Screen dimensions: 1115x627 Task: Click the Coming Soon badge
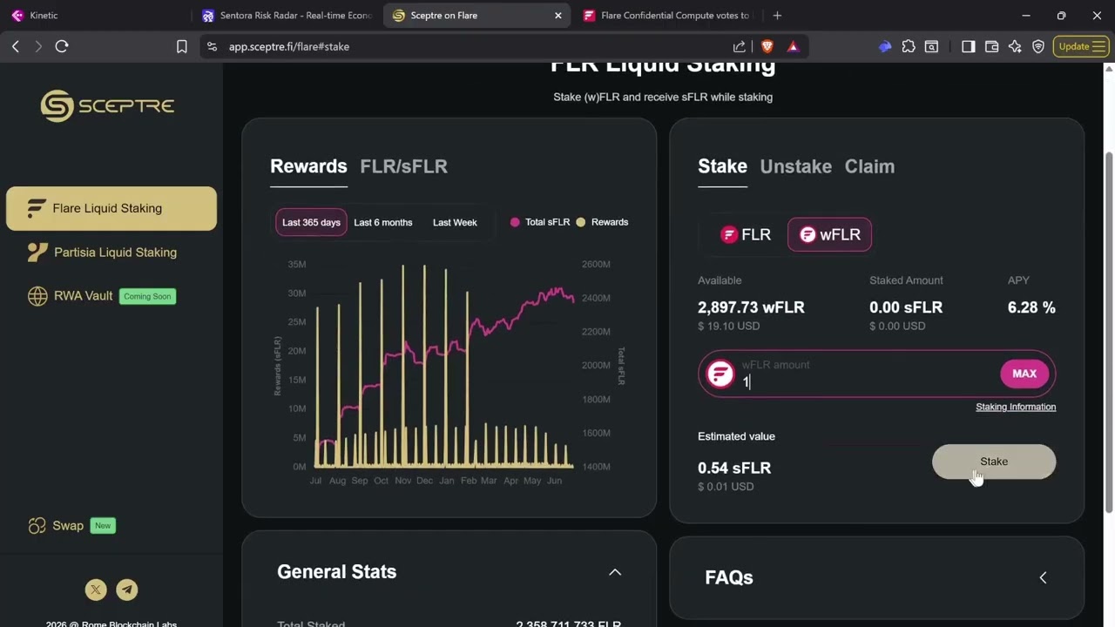click(147, 296)
